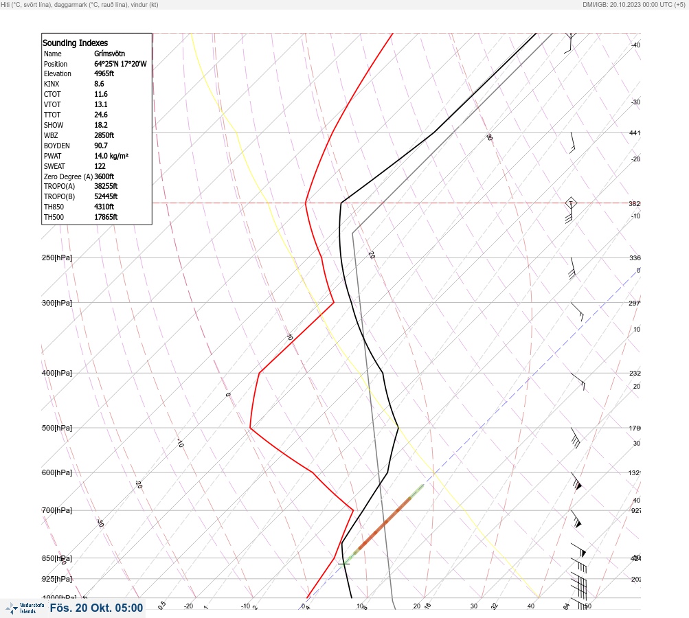Click the VTOT value 13.1
Screen dimensions: 689x618
point(100,104)
